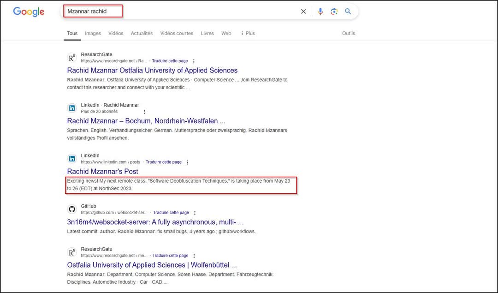Select the Actualités tab
Viewport: 498px width, 293px height.
tap(142, 33)
